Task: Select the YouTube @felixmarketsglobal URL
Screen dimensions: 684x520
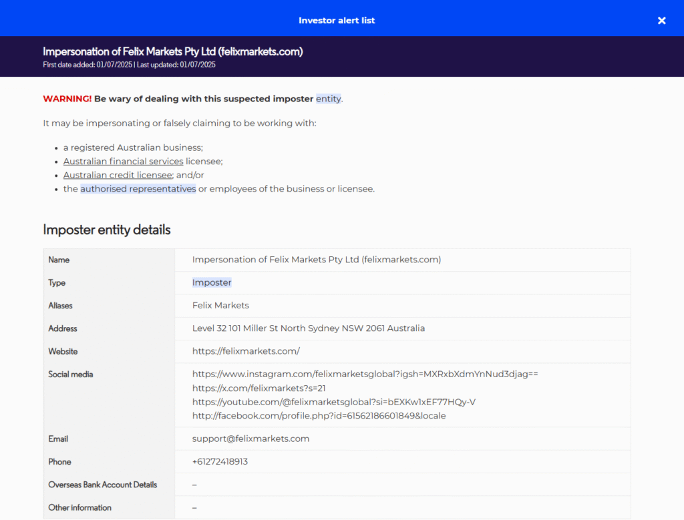Action: pyautogui.click(x=334, y=402)
